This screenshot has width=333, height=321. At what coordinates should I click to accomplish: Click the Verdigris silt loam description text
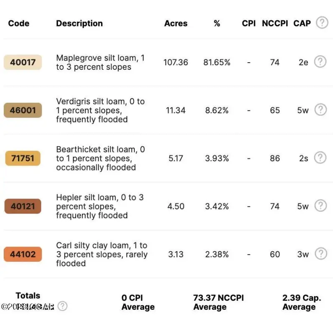point(100,110)
